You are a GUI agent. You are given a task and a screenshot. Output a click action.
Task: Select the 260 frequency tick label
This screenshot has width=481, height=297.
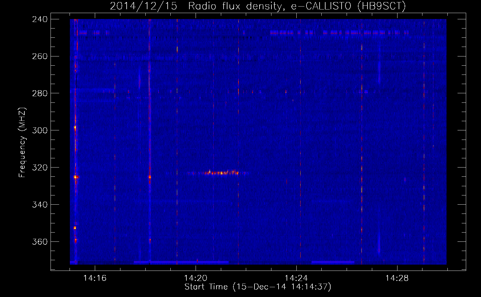(40, 56)
